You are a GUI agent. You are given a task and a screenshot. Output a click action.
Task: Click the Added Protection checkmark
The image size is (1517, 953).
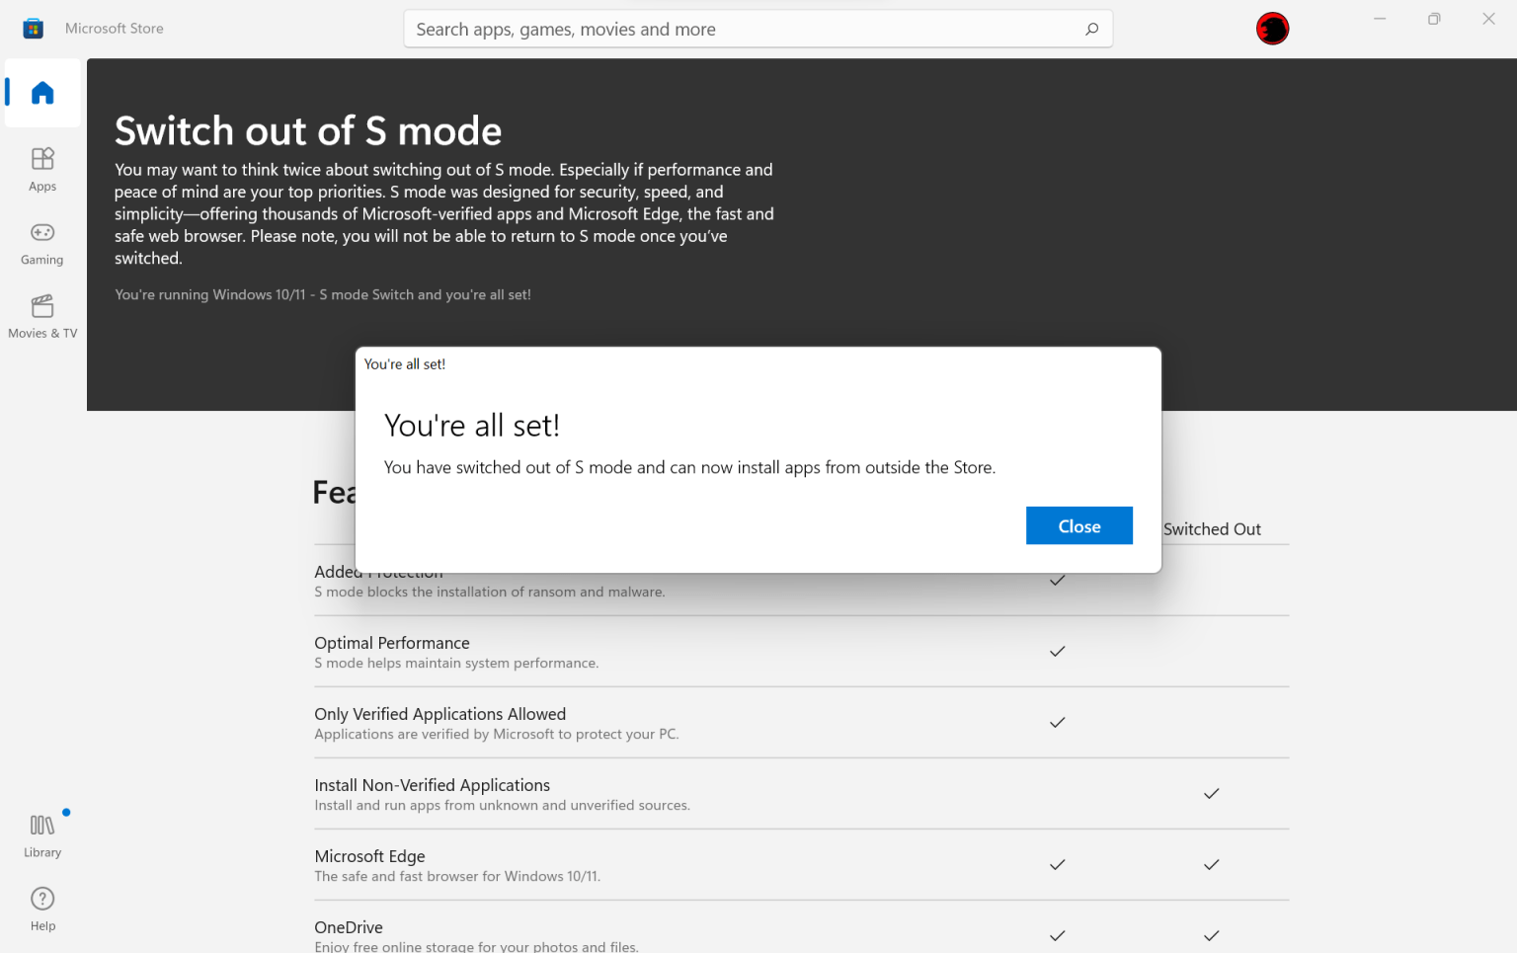pyautogui.click(x=1057, y=580)
